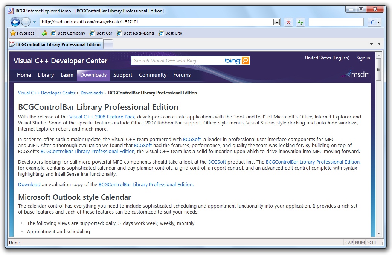The height and width of the screenshot is (255, 392).
Task: Open Favorites via the star icon
Action: pyautogui.click(x=13, y=33)
